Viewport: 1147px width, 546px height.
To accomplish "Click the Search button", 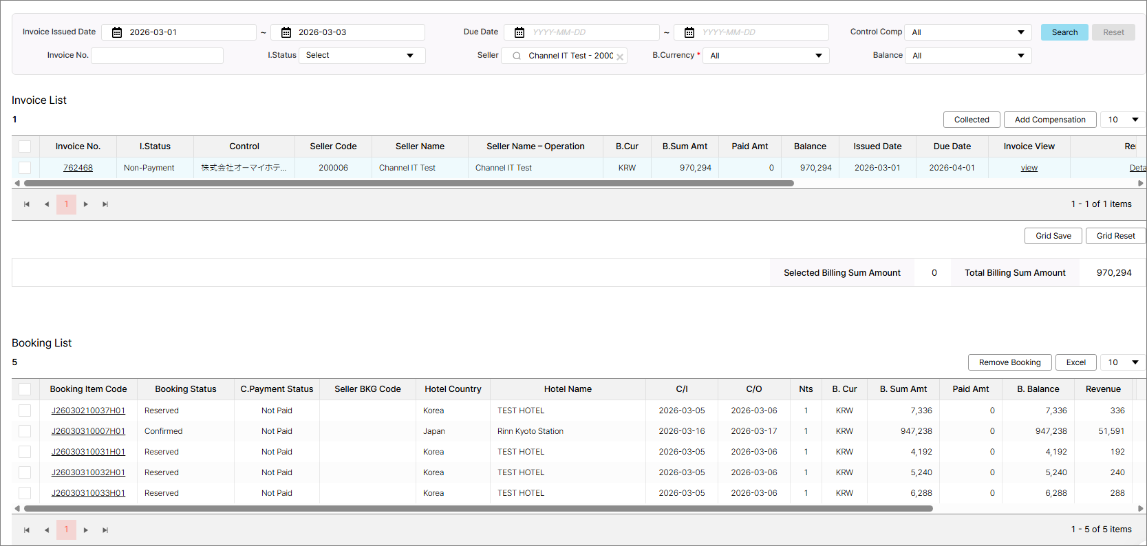I will [x=1064, y=32].
